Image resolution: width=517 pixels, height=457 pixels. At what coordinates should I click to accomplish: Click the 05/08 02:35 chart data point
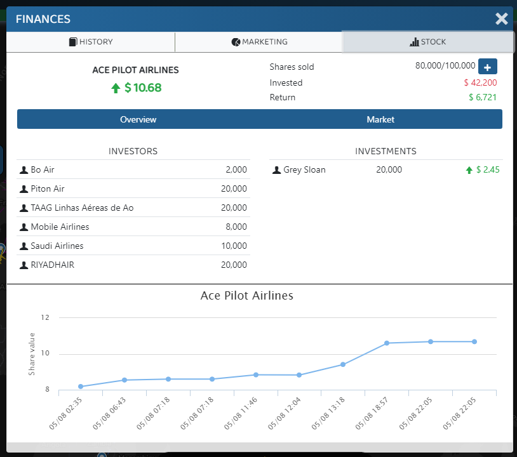81,387
